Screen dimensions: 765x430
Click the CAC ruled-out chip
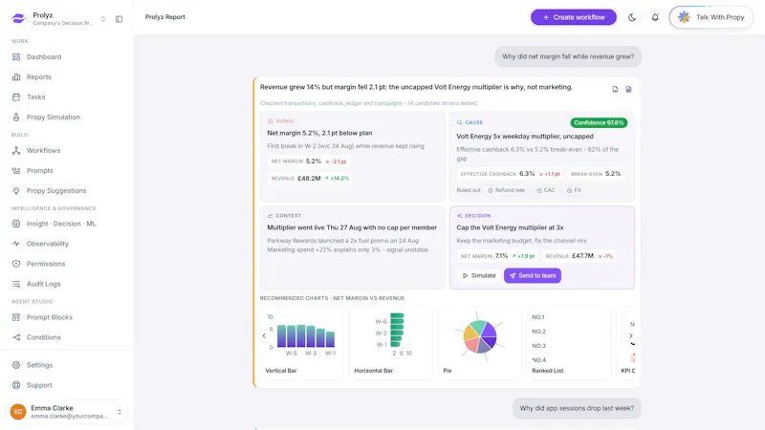tap(545, 190)
